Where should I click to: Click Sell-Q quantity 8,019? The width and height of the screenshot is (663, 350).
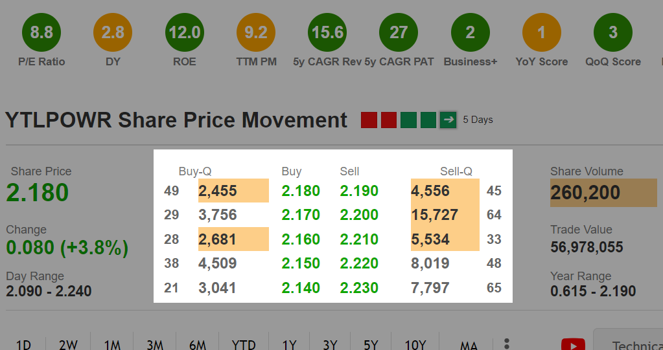click(x=430, y=263)
